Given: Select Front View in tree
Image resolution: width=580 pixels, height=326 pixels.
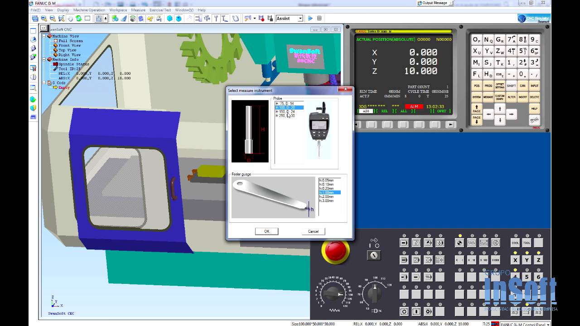Looking at the screenshot, I should click(x=69, y=45).
